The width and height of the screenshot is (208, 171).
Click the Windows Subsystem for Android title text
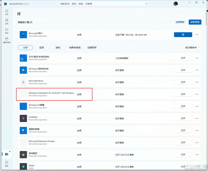pos(52,93)
